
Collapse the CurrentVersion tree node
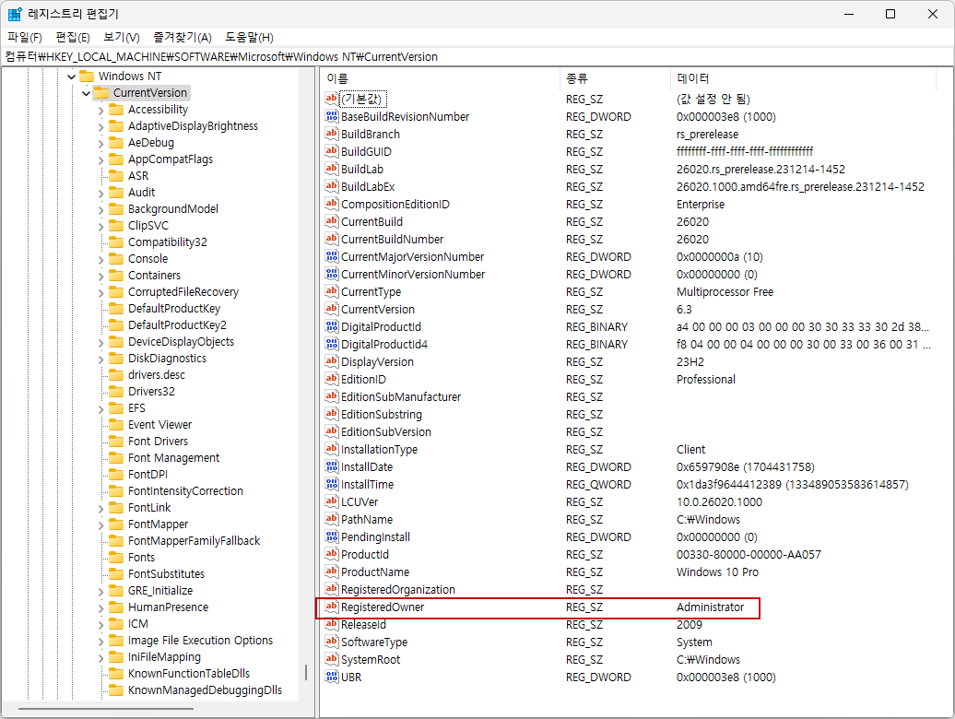(86, 93)
